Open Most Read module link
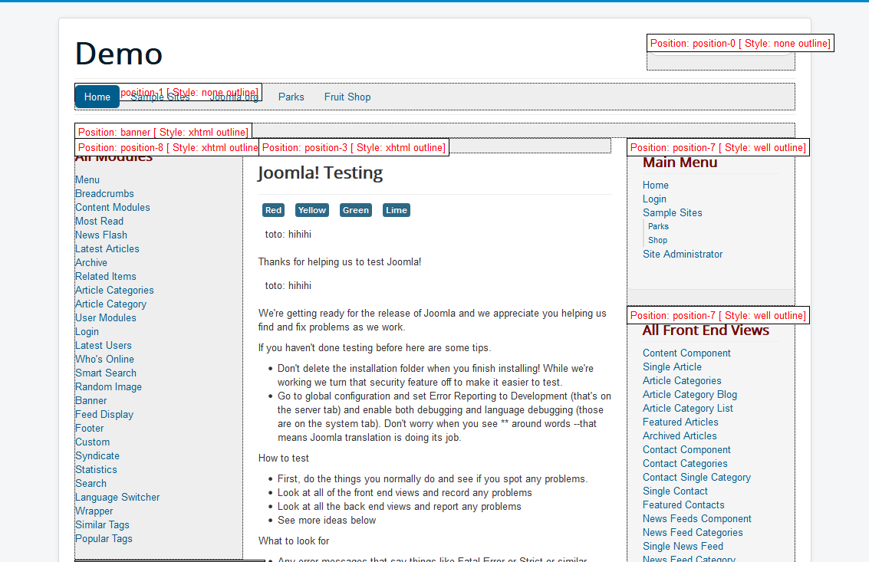 click(x=99, y=221)
